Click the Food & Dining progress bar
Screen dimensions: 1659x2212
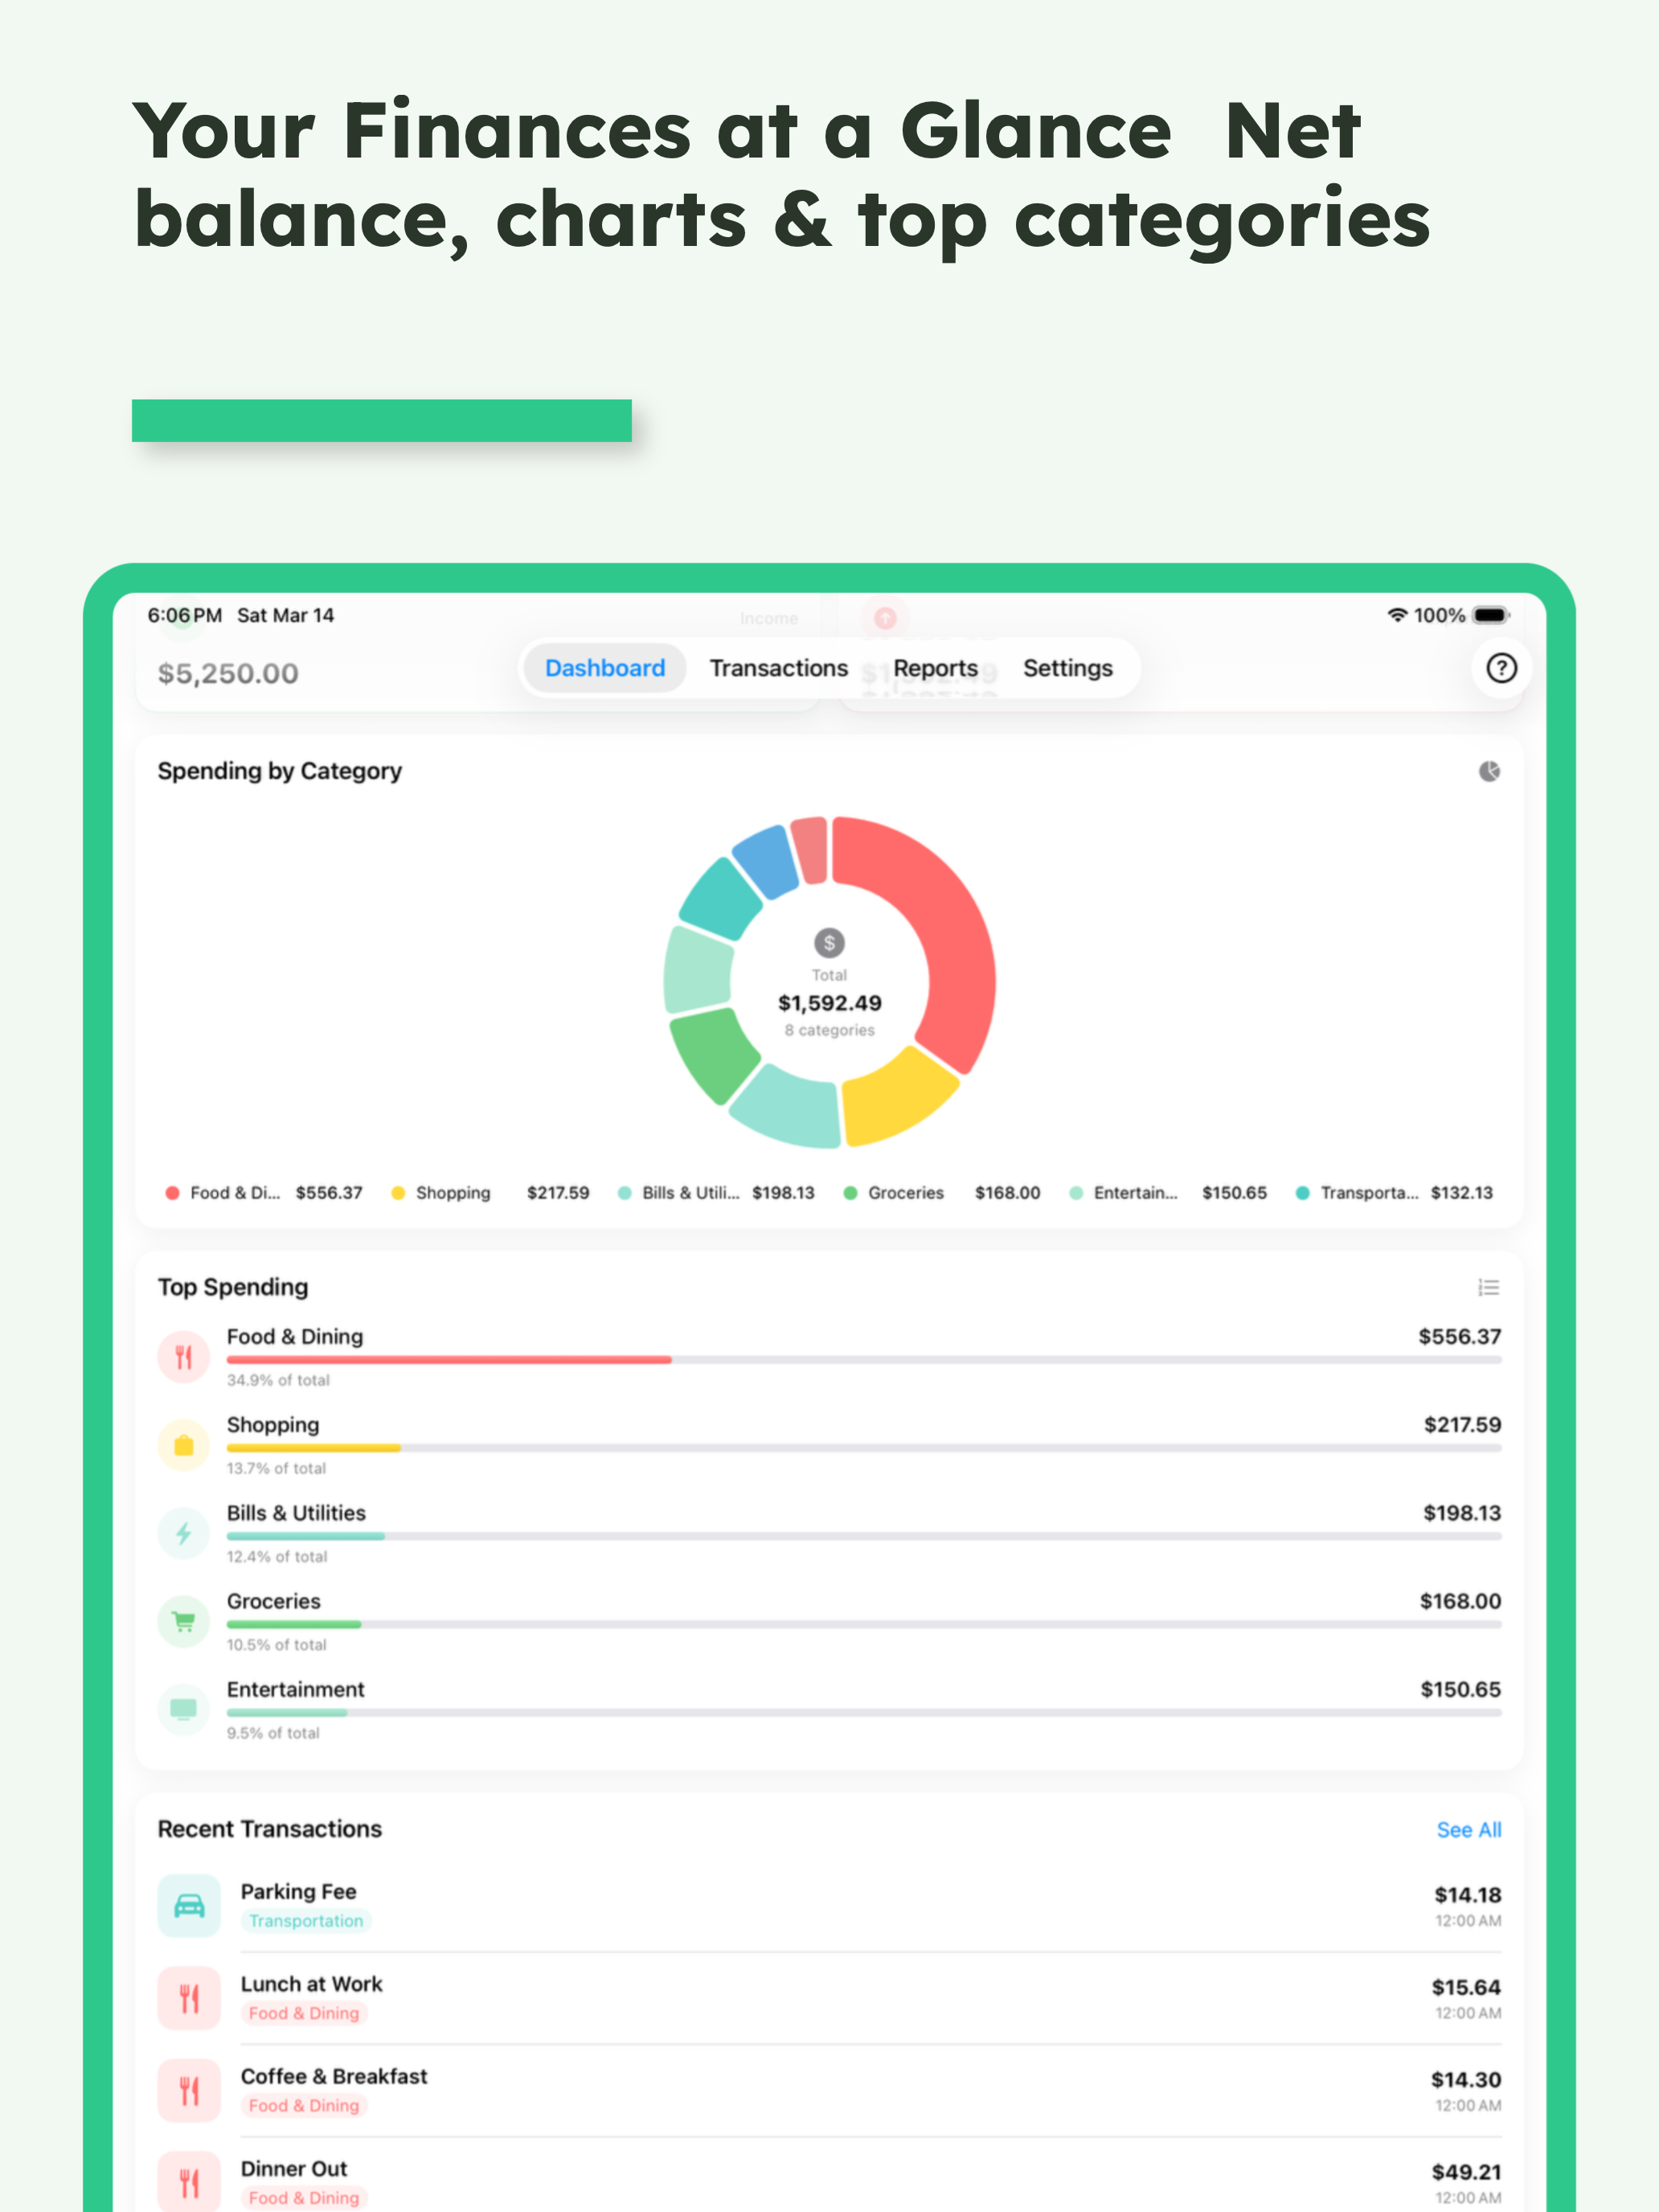(863, 1360)
